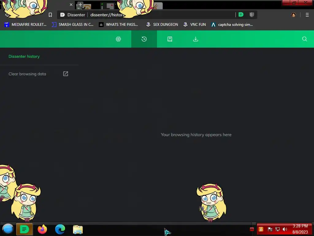Click 'Your browsing history appears here' text
Viewport: 314px width, 236px height.
196,135
